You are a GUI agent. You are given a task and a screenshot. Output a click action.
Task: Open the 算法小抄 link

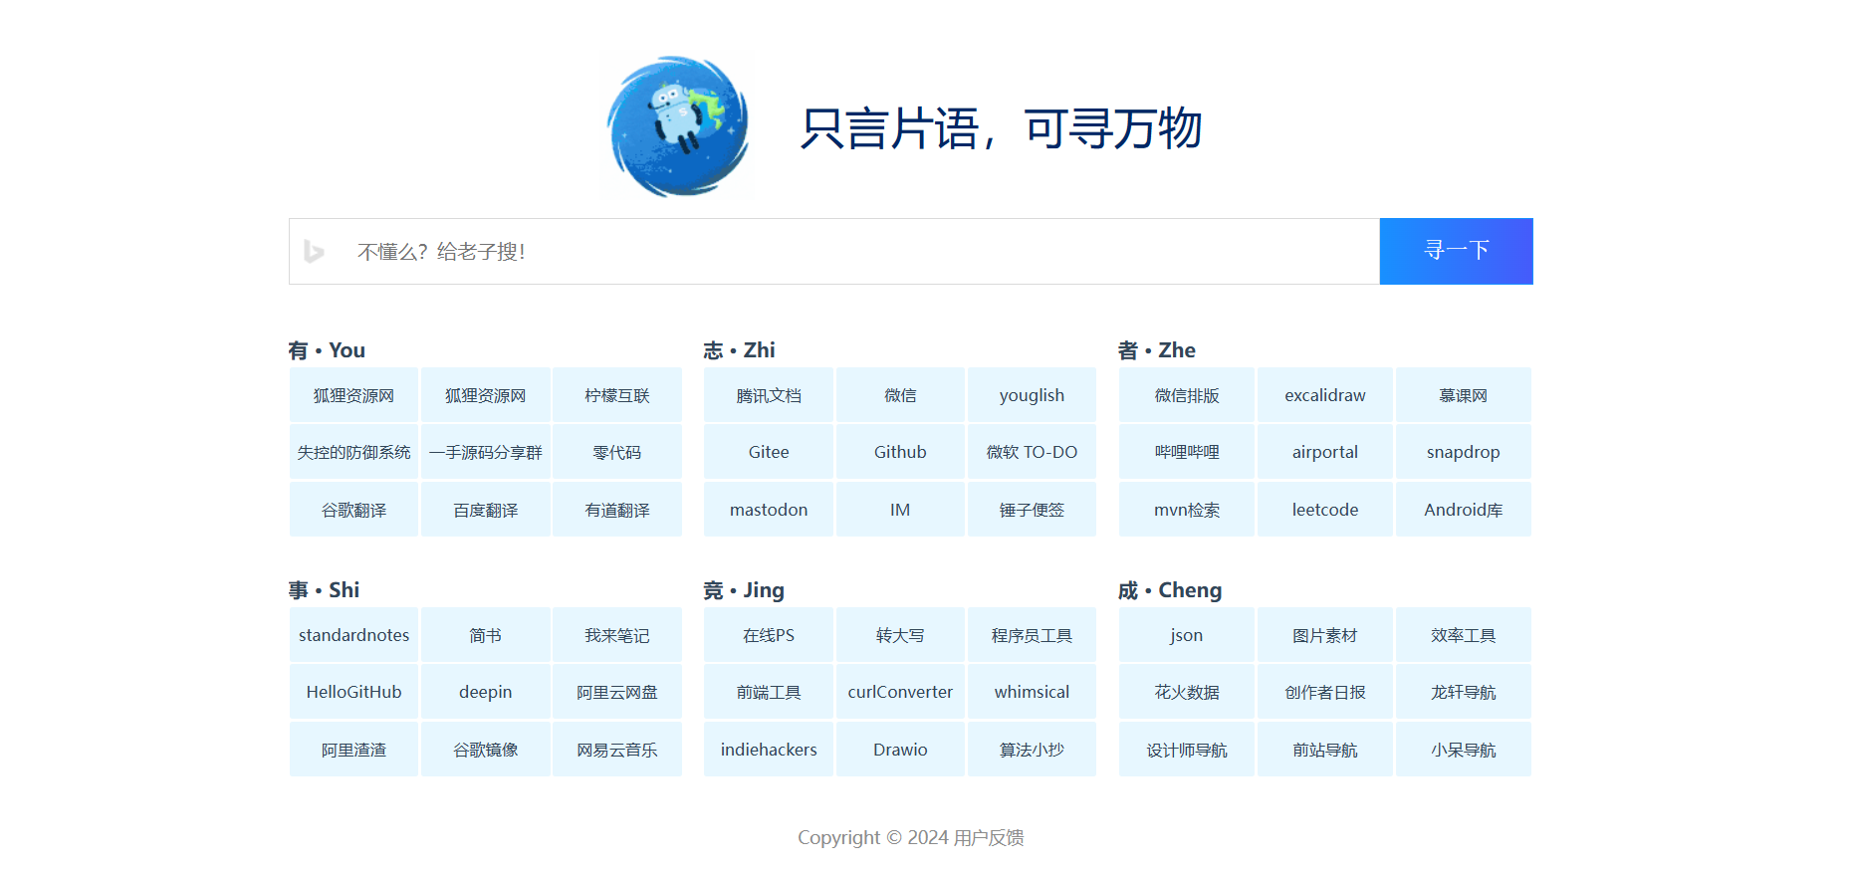point(1032,750)
